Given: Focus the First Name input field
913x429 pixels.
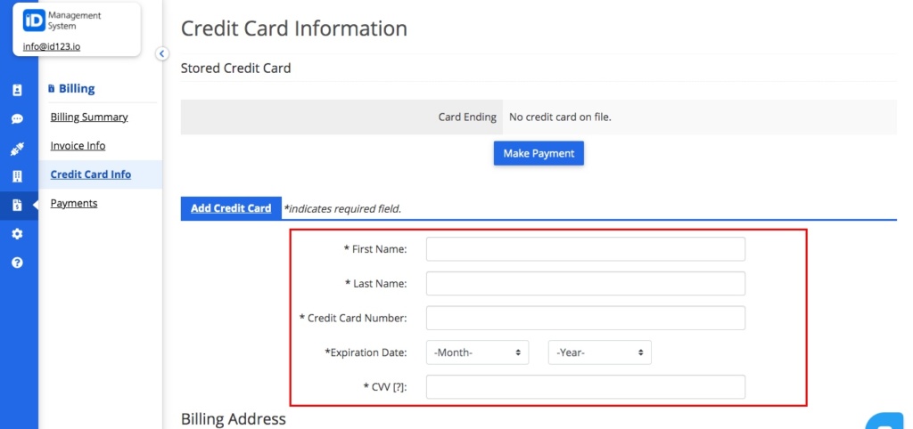Looking at the screenshot, I should point(586,249).
